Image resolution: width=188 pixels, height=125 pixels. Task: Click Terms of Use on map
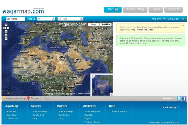pyautogui.click(x=84, y=94)
